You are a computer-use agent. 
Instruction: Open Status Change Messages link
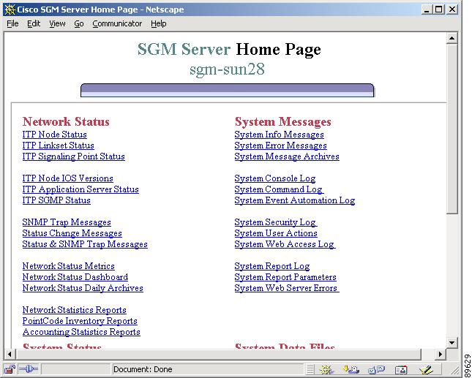pos(72,233)
